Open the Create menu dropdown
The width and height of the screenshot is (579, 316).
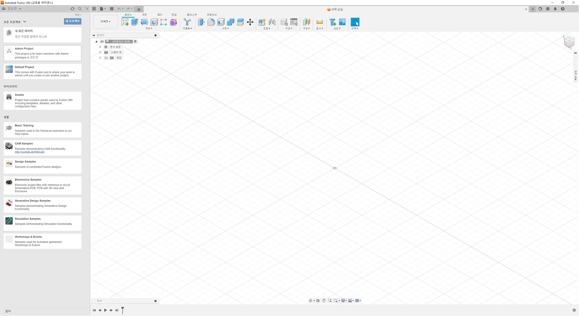[x=149, y=28]
